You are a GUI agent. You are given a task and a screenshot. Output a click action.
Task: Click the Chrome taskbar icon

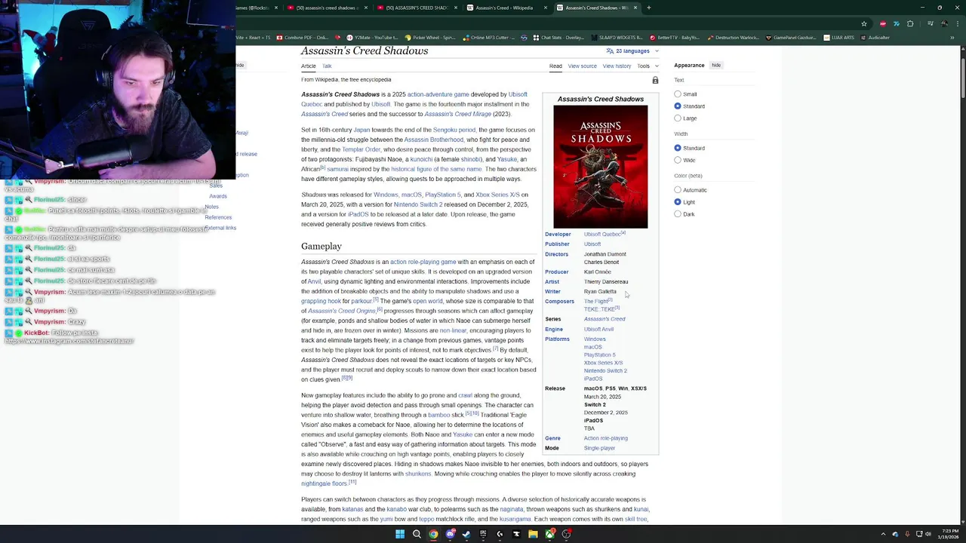pyautogui.click(x=433, y=534)
